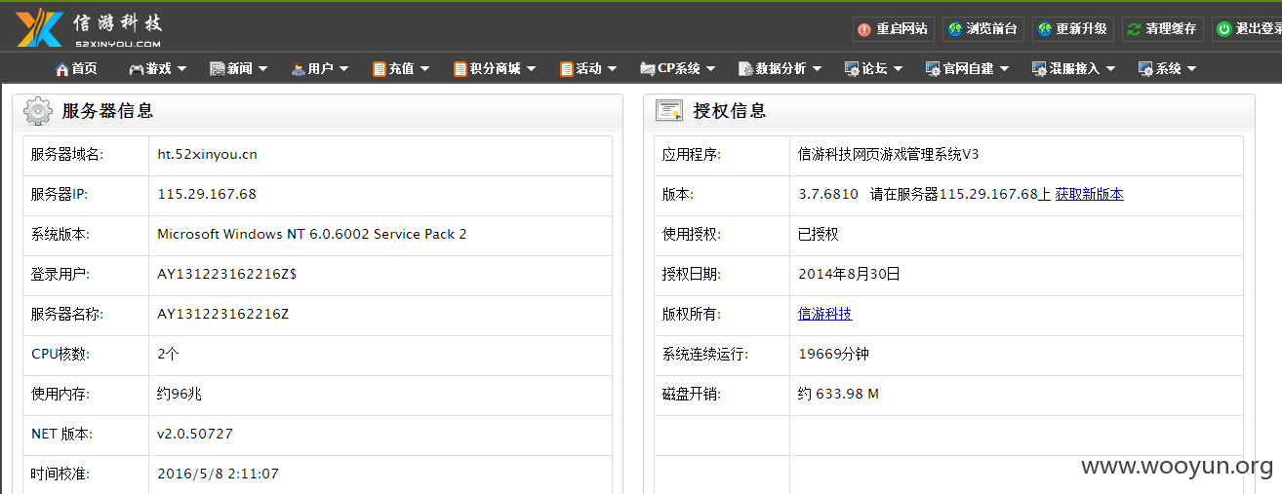Expand the 充值 dropdown arrow
Screen dimensions: 1282x494
(425, 69)
